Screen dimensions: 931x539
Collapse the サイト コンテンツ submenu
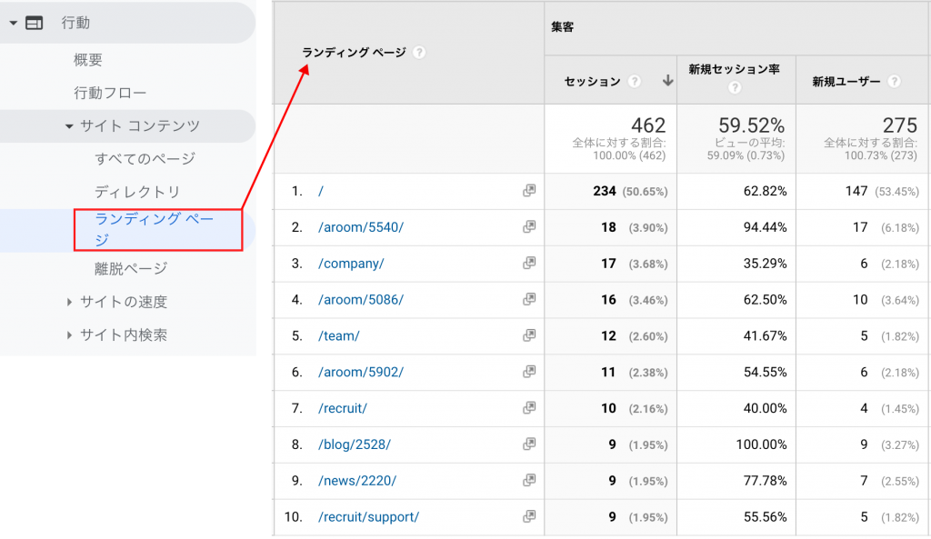point(69,126)
